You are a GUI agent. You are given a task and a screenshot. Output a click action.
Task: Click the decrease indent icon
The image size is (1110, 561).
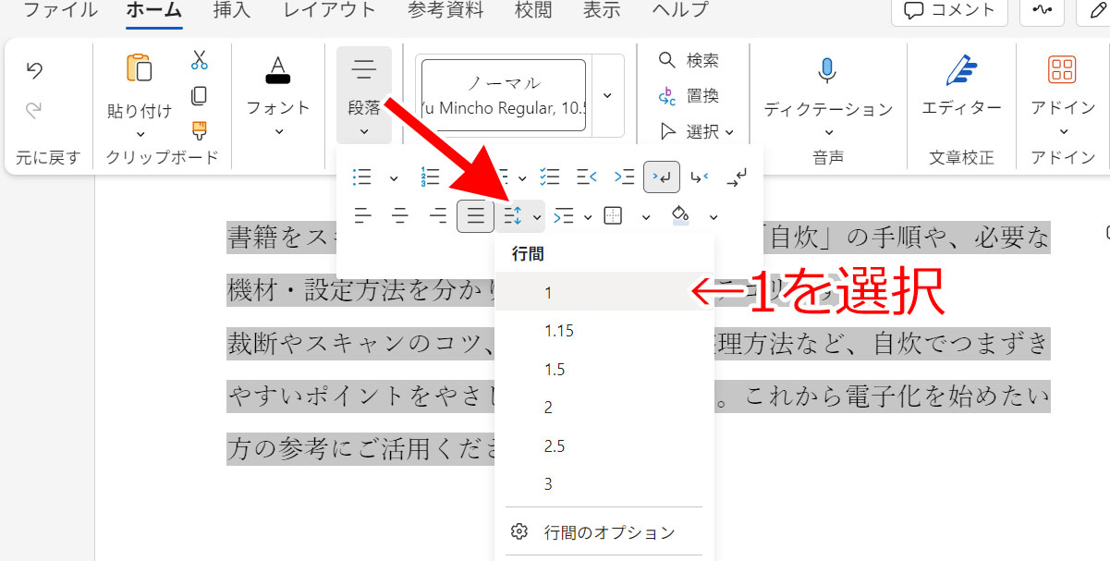[x=587, y=177]
